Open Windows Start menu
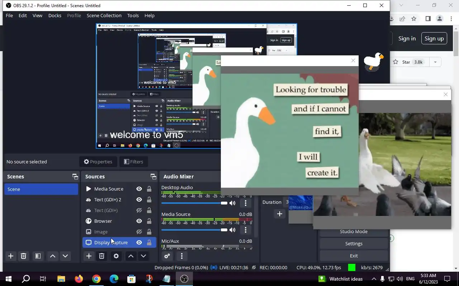This screenshot has height=286, width=459. [x=9, y=279]
